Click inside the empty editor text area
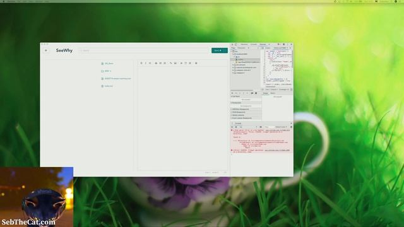Viewport: 404px width, 227px height. point(182,119)
